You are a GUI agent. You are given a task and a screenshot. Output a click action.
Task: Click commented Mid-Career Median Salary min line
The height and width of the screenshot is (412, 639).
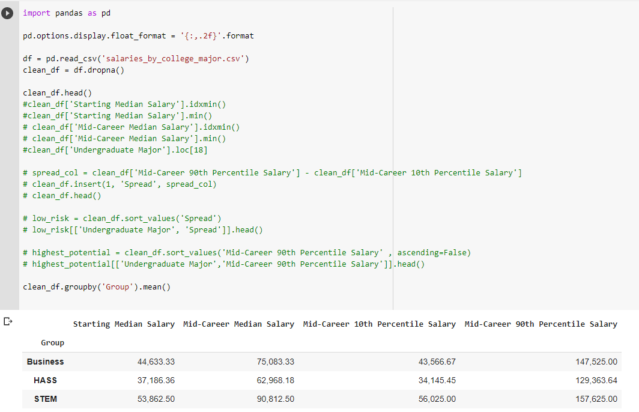pos(124,139)
